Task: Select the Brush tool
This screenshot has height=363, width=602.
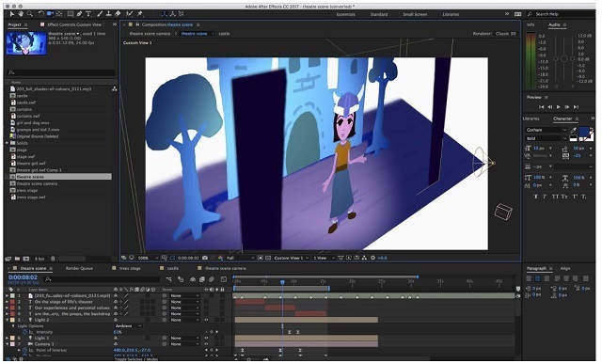Action: pyautogui.click(x=100, y=14)
